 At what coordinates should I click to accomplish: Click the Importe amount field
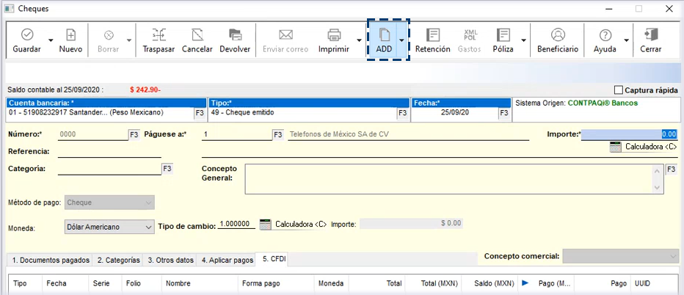tap(629, 134)
